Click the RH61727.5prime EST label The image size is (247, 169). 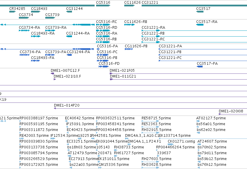(129, 153)
